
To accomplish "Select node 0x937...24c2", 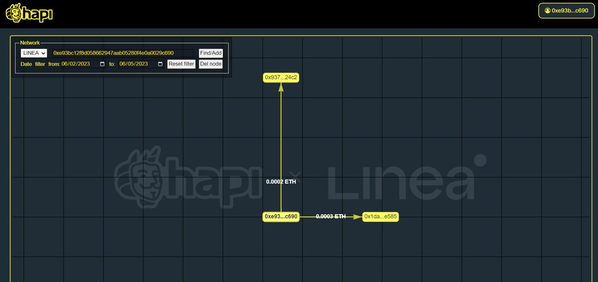I will point(281,77).
